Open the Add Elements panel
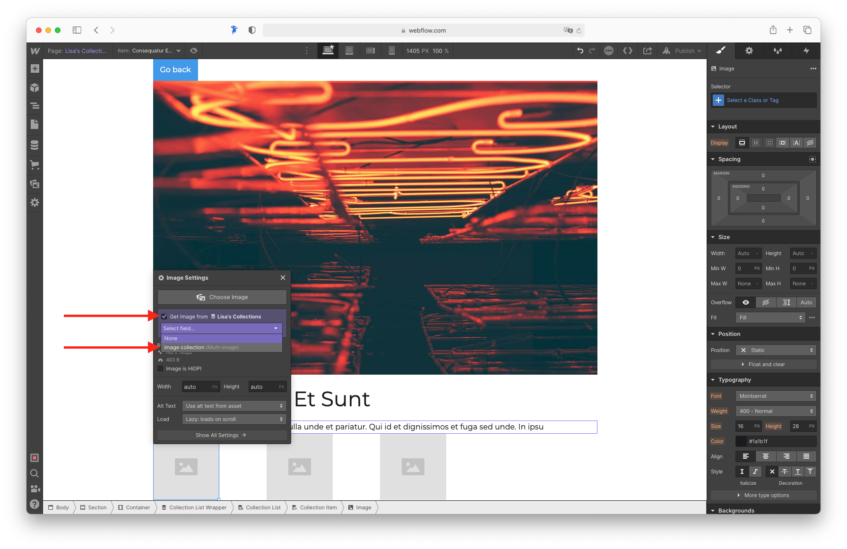The image size is (847, 549). tap(35, 68)
